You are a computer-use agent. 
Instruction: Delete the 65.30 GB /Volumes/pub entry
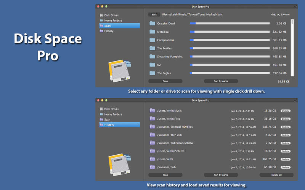click(285, 167)
